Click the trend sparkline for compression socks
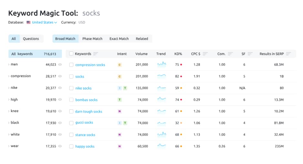Screen dimensions: 303x164 pyautogui.click(x=162, y=65)
